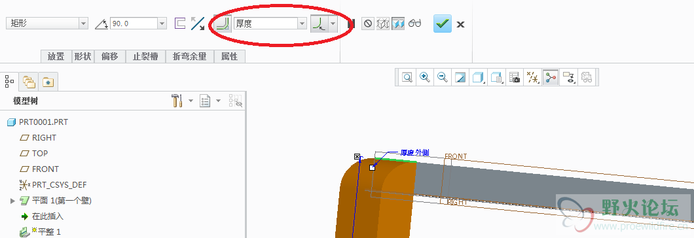Select the 厚度 radius value field
Screen dimensions: 694x238
click(x=265, y=24)
